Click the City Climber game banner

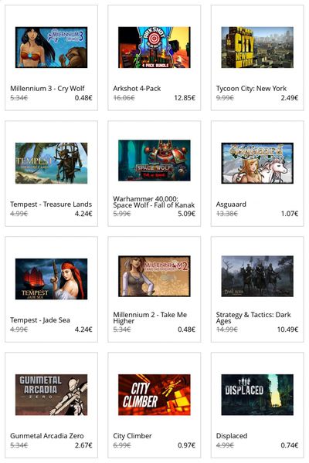(154, 394)
